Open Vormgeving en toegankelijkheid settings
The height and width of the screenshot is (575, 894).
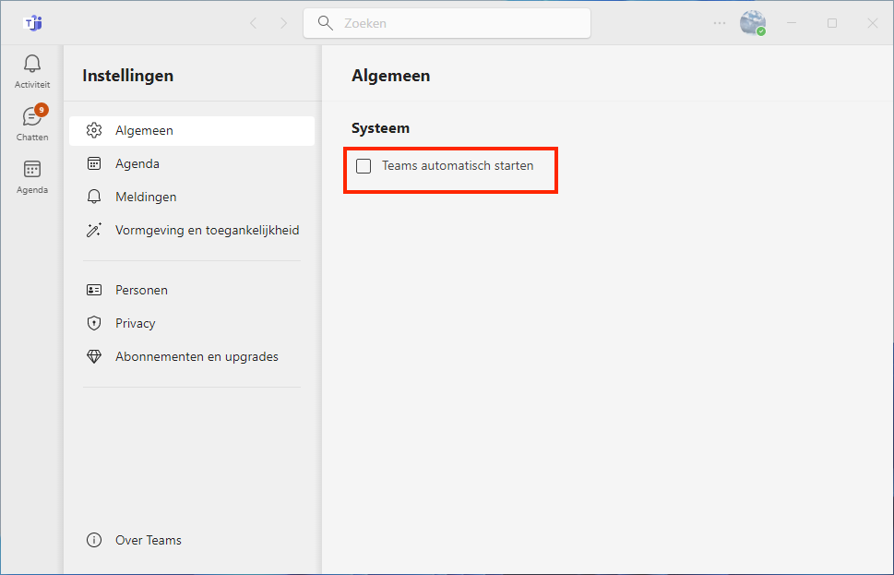(207, 230)
